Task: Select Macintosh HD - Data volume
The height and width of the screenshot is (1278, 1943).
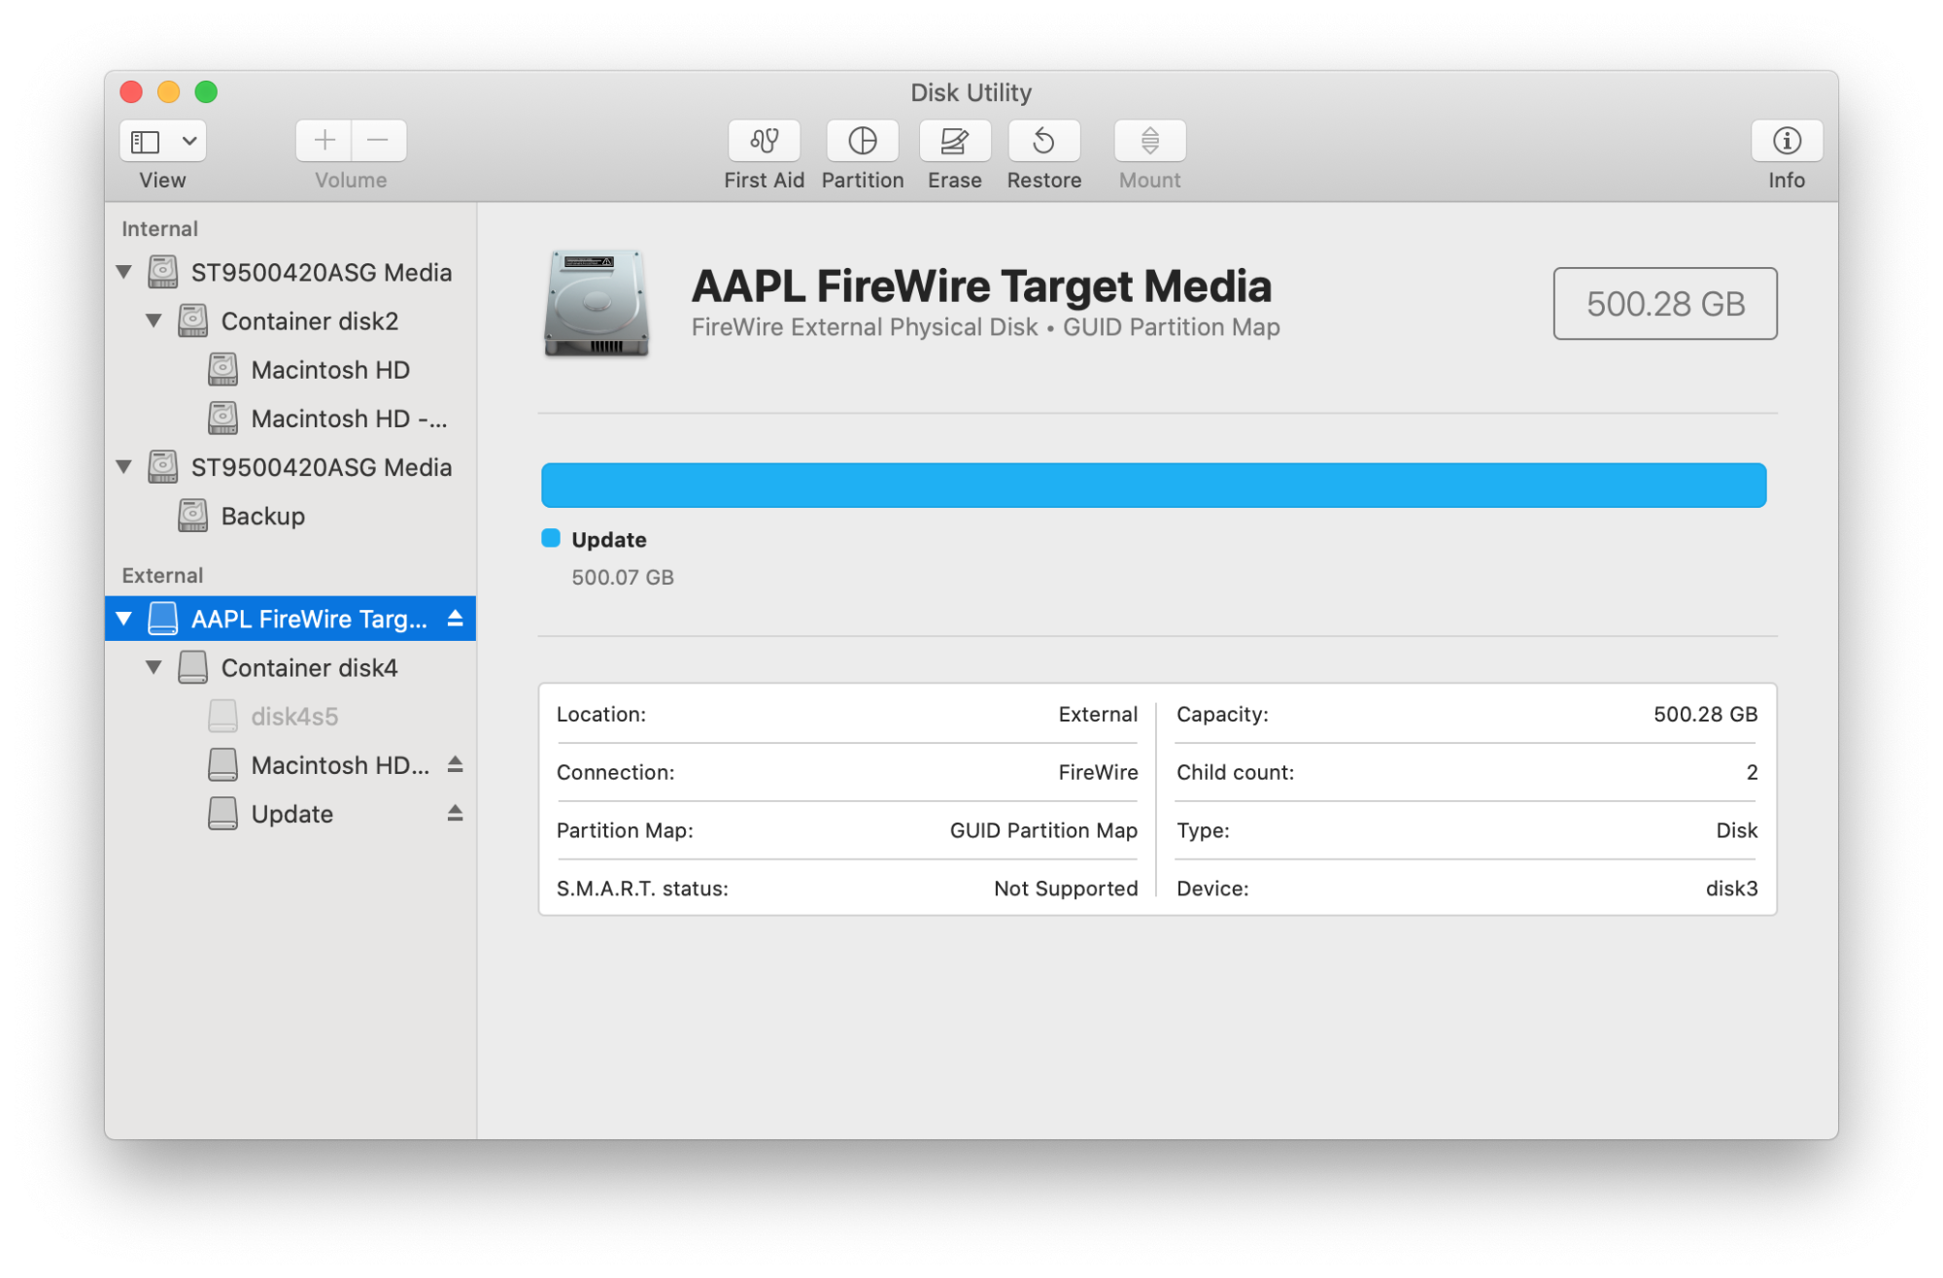Action: pos(290,419)
